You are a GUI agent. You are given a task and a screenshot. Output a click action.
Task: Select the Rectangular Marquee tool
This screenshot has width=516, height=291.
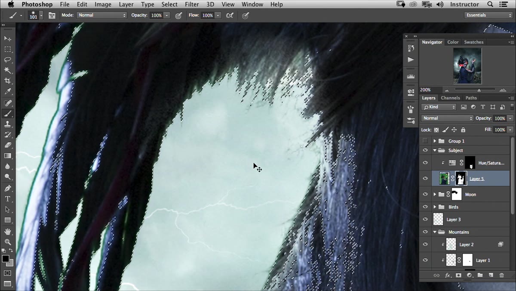click(x=8, y=50)
